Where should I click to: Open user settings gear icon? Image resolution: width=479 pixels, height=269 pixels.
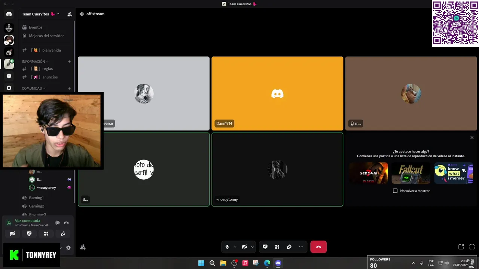tap(68, 248)
